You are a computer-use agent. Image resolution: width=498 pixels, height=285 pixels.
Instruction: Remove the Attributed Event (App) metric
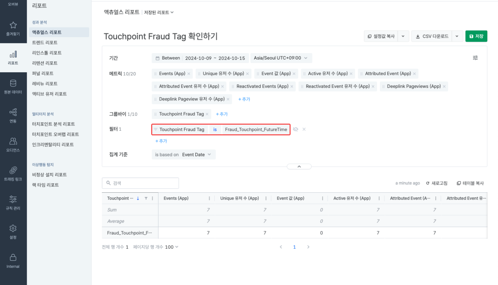coord(414,74)
